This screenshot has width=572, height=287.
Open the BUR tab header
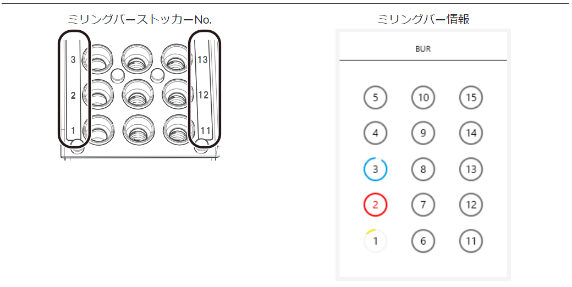pos(423,48)
